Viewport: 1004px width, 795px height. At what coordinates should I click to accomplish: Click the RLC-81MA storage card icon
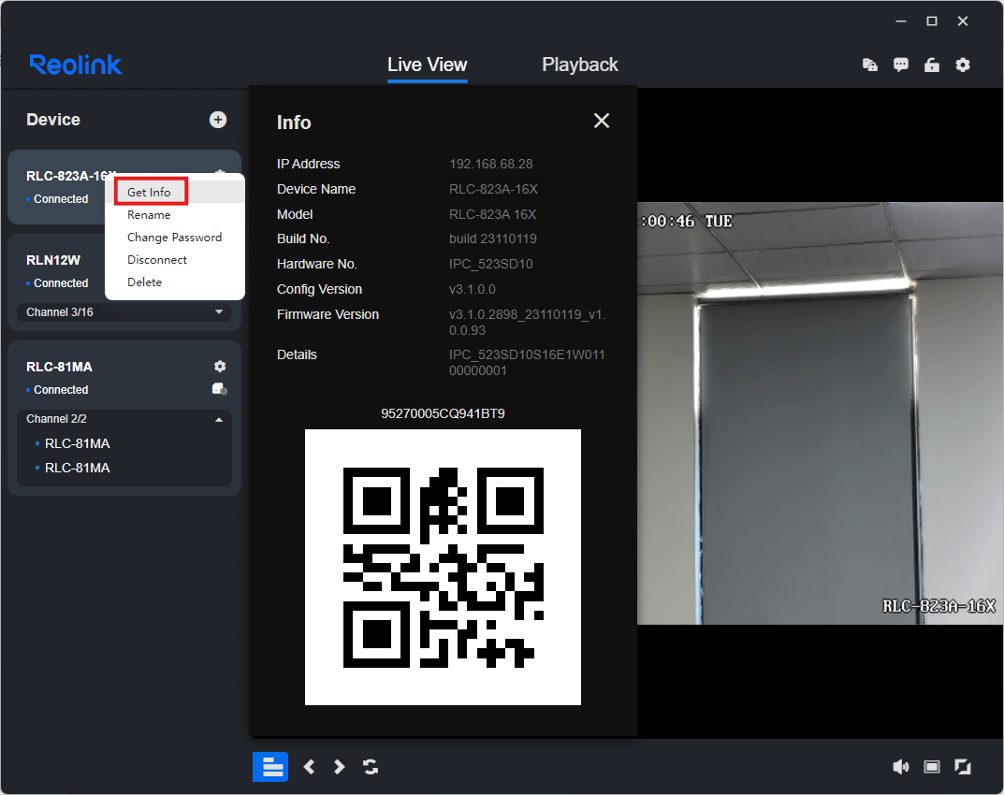[x=220, y=389]
